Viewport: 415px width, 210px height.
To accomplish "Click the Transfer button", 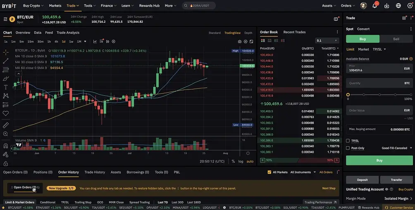I will tap(396, 180).
